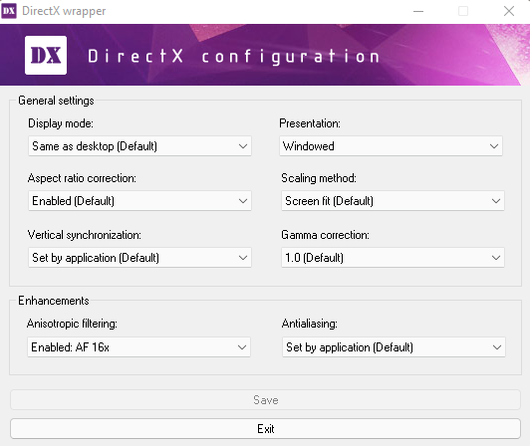Click the Save button
The height and width of the screenshot is (446, 530).
[265, 400]
